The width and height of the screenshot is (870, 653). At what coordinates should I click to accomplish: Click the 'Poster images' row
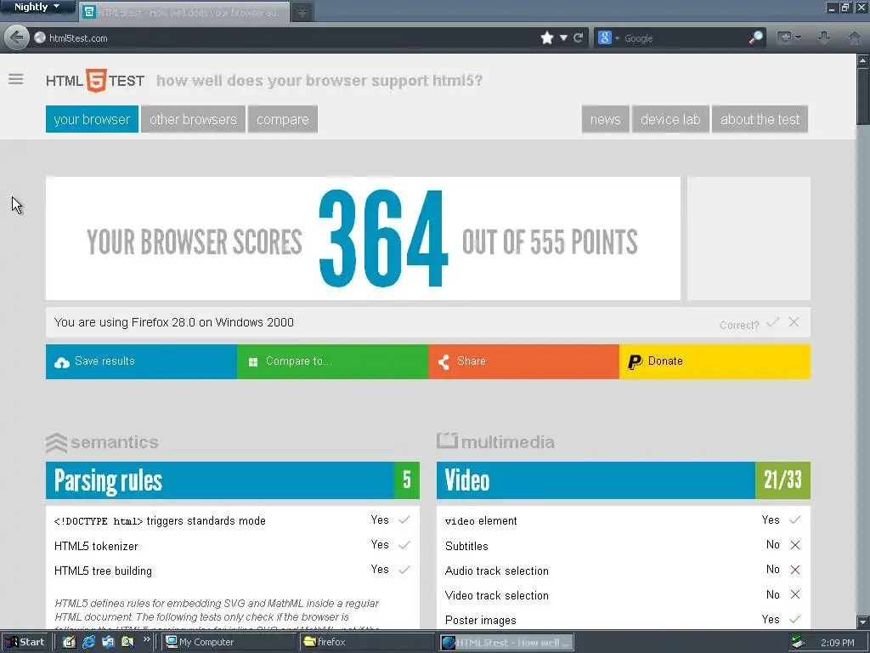624,620
